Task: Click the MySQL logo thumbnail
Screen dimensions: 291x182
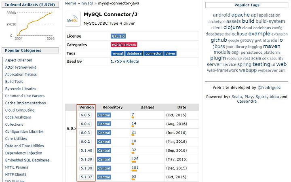Action: [x=73, y=19]
